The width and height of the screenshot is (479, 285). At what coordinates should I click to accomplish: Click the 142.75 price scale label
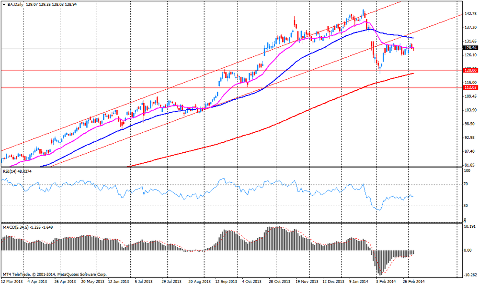point(470,14)
